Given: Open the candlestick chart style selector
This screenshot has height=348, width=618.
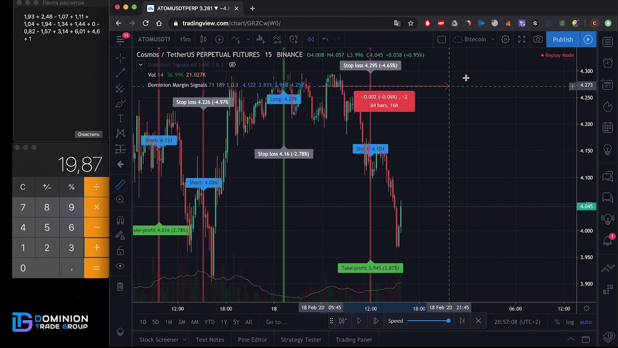Looking at the screenshot, I should coord(203,39).
